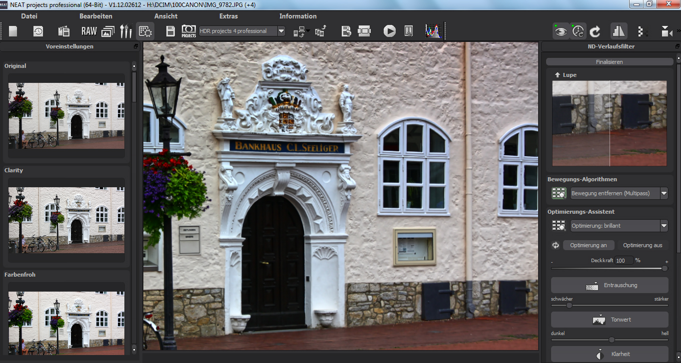
Task: Click the triangle-over-square icon at top right
Action: (667, 31)
